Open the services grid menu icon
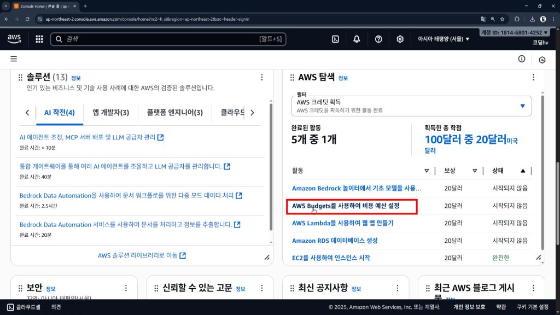Image resolution: width=560 pixels, height=315 pixels. point(39,39)
